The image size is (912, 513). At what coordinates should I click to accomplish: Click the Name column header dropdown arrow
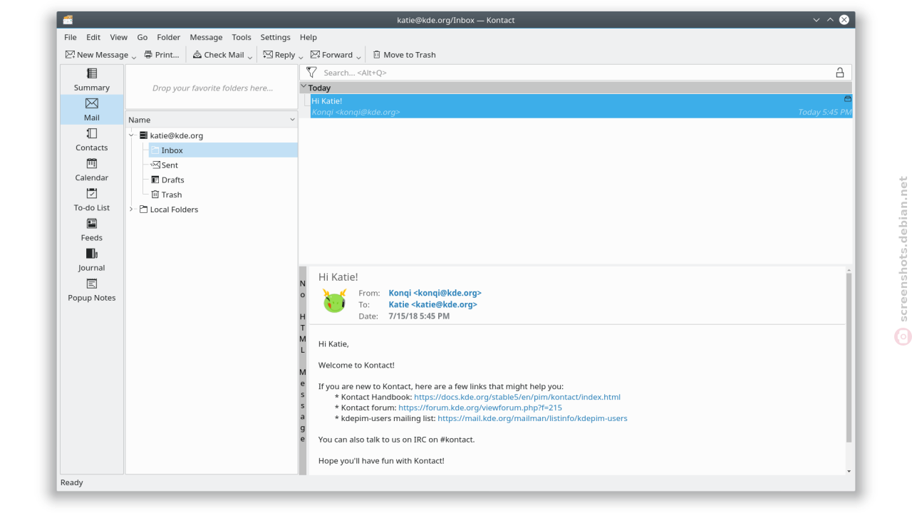point(292,120)
